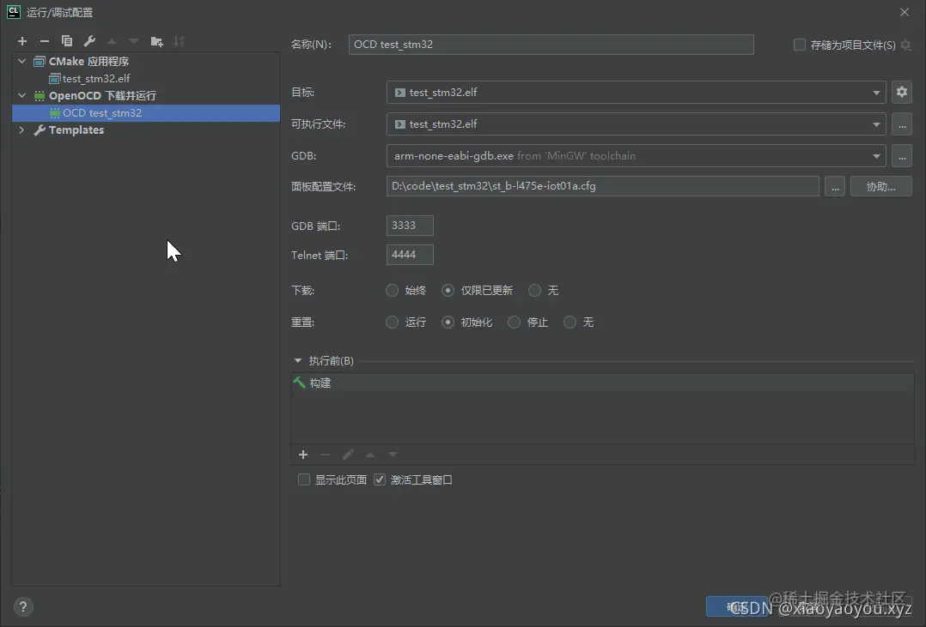Toggle show this page checkbox

pos(304,479)
